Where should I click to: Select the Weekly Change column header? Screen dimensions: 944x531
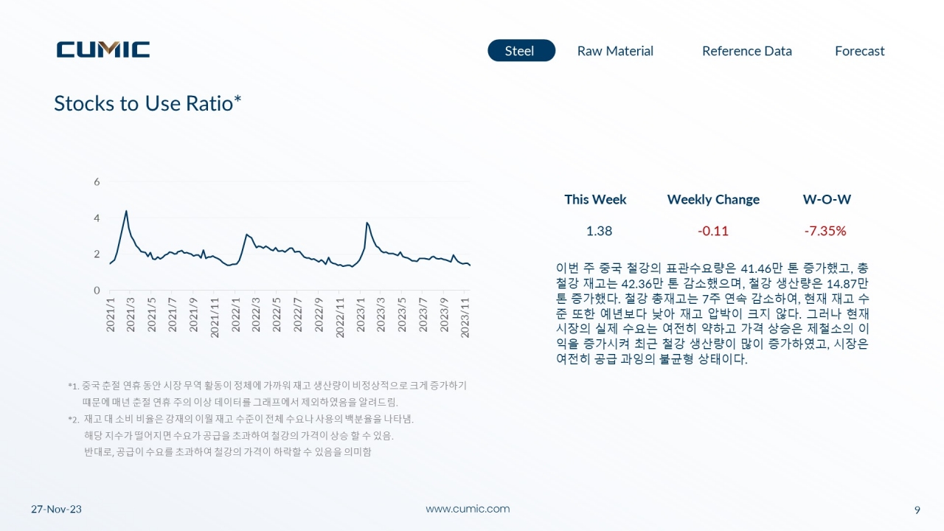[x=713, y=199]
